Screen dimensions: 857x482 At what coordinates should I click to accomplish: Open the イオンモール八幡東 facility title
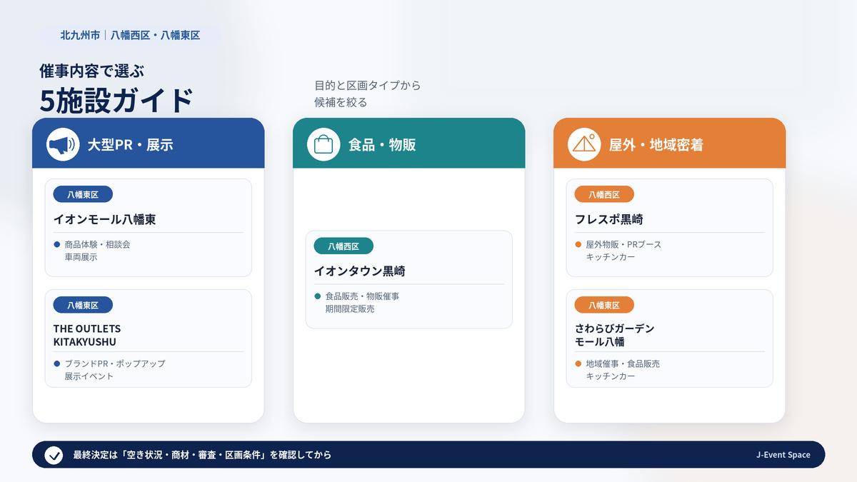tap(105, 219)
